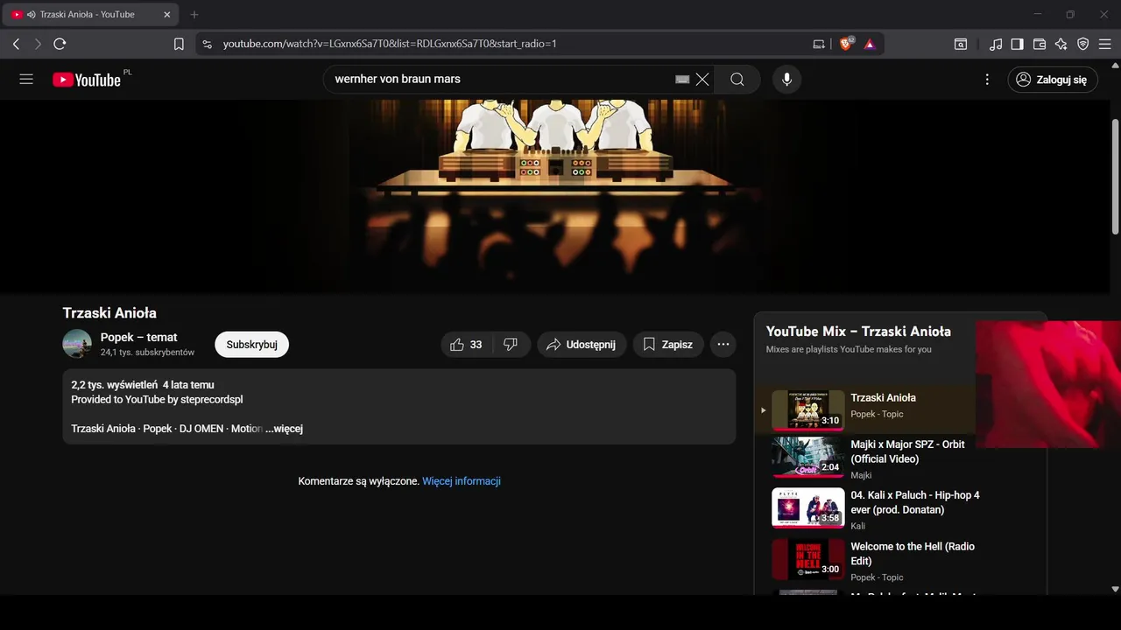Click the install app icon in address bar
This screenshot has width=1121, height=630.
pos(819,44)
